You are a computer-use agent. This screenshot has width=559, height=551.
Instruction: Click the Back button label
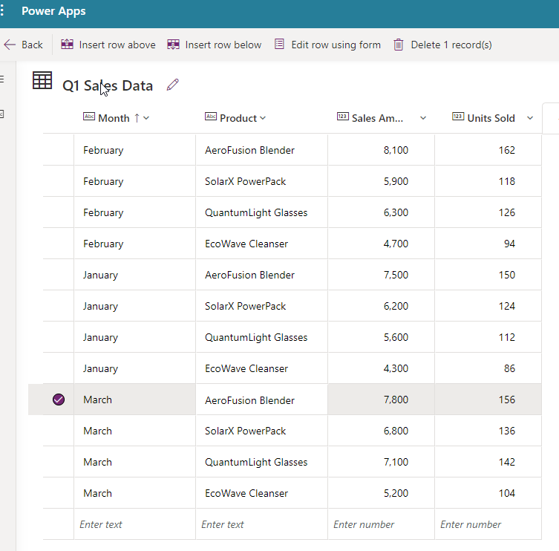pyautogui.click(x=32, y=45)
